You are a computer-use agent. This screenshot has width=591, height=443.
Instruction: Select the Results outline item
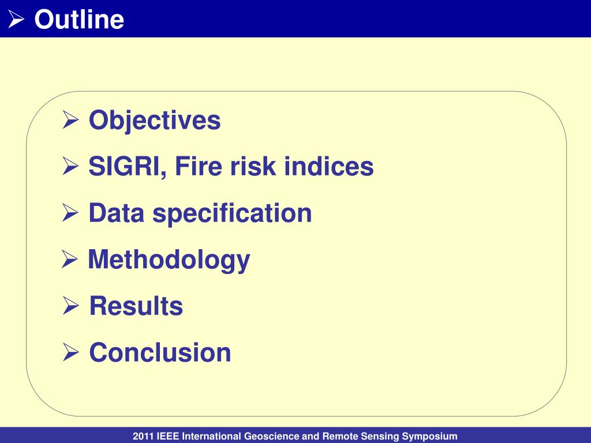[x=136, y=306]
